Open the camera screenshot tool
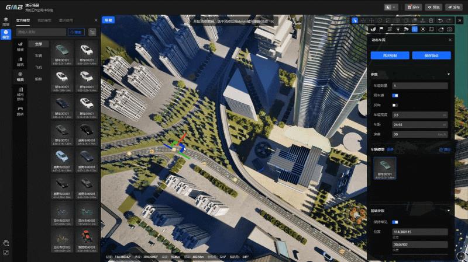This screenshot has height=262, width=468. point(449,29)
